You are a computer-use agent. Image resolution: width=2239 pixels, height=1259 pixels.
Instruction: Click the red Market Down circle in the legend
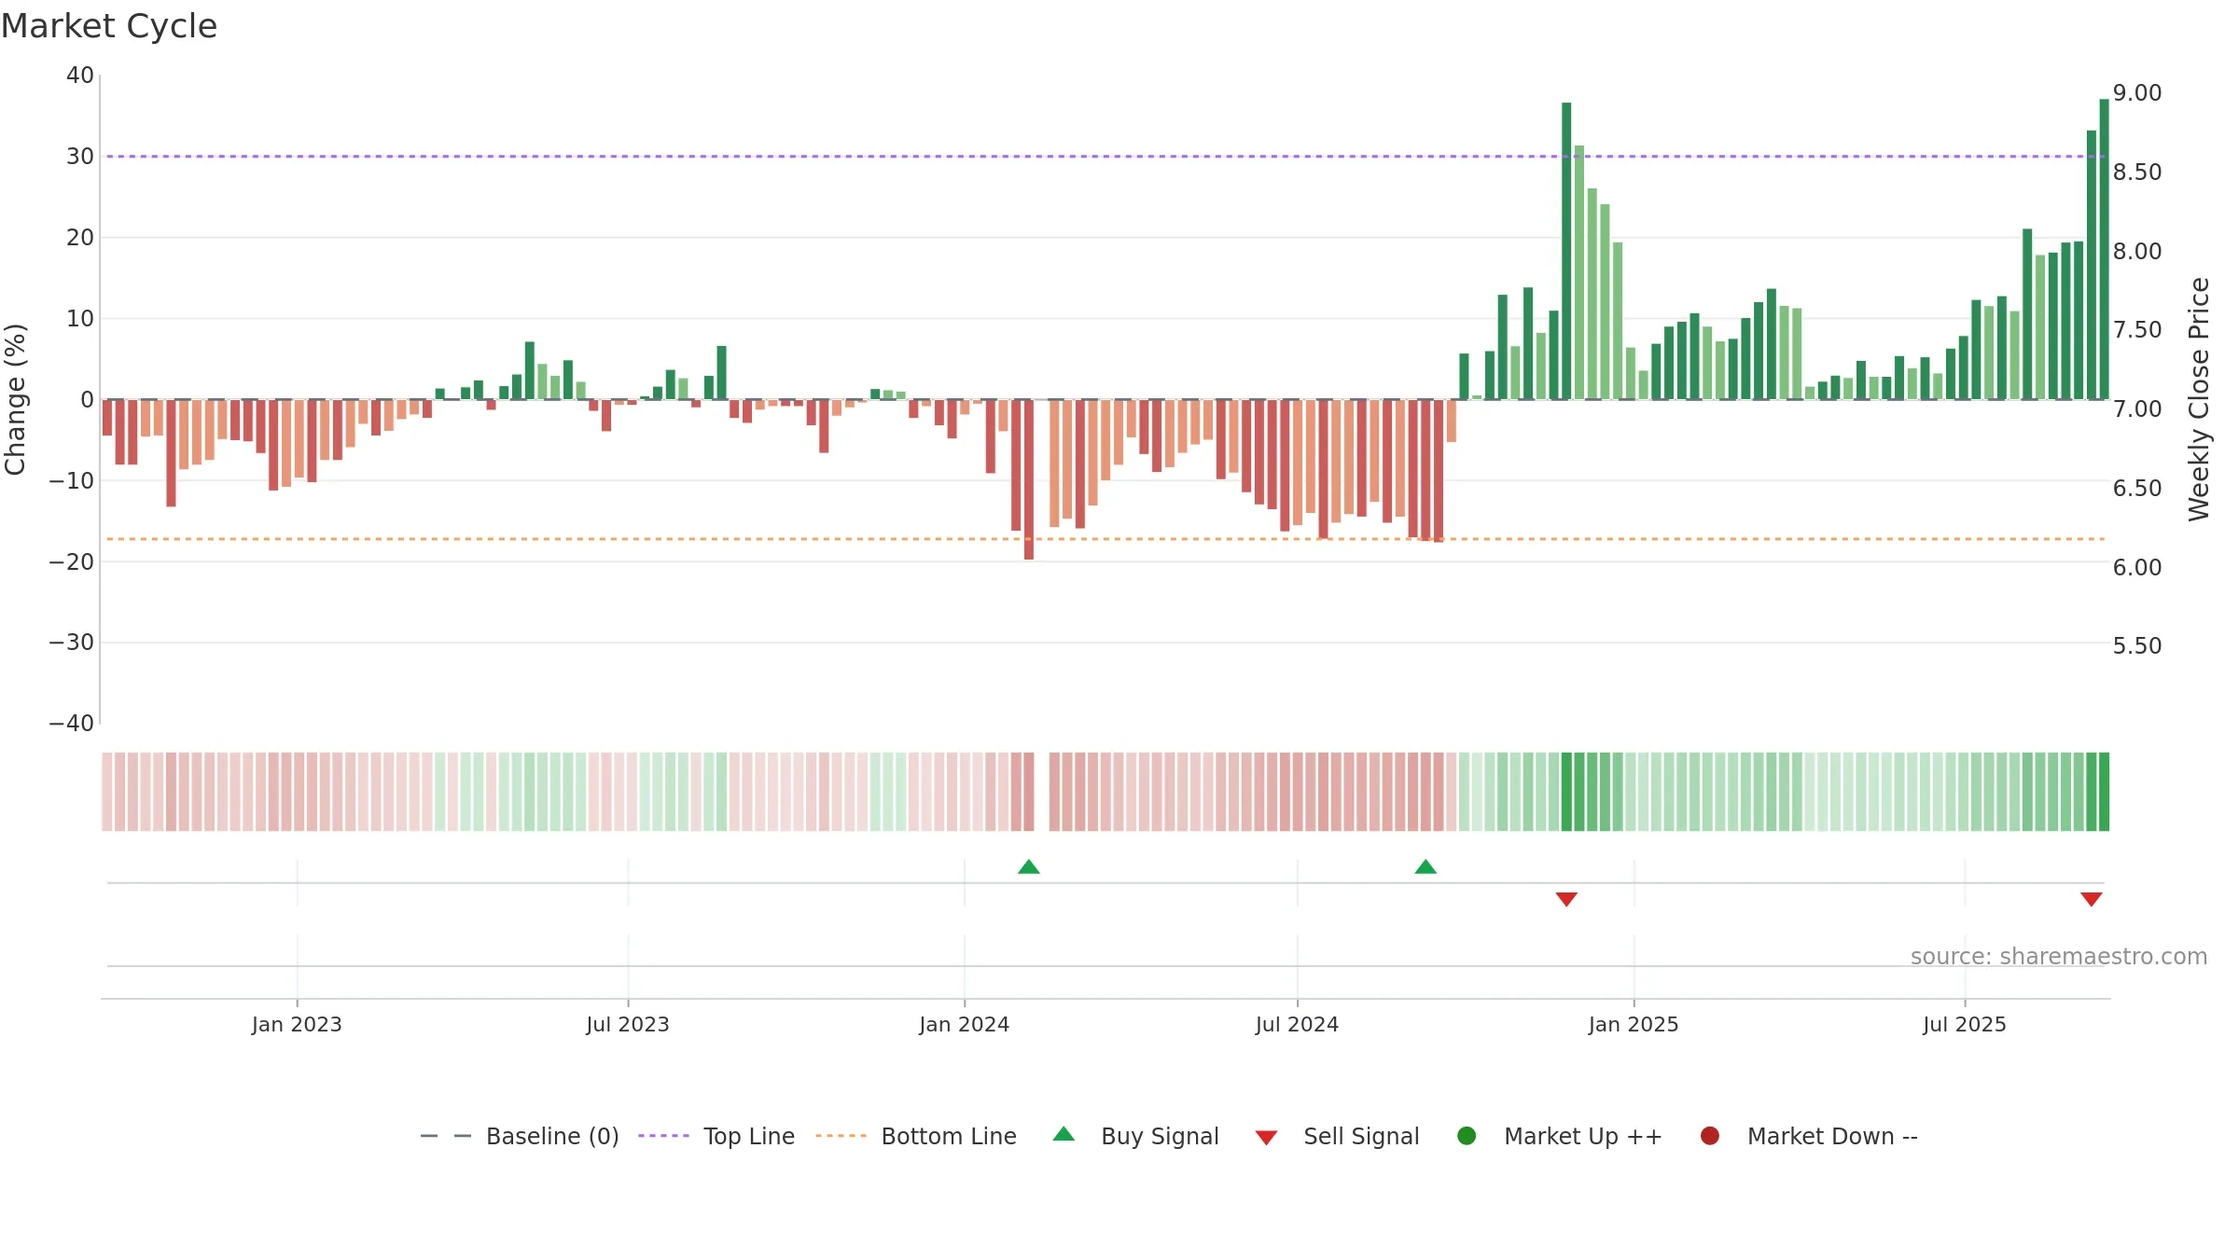coord(1710,1136)
